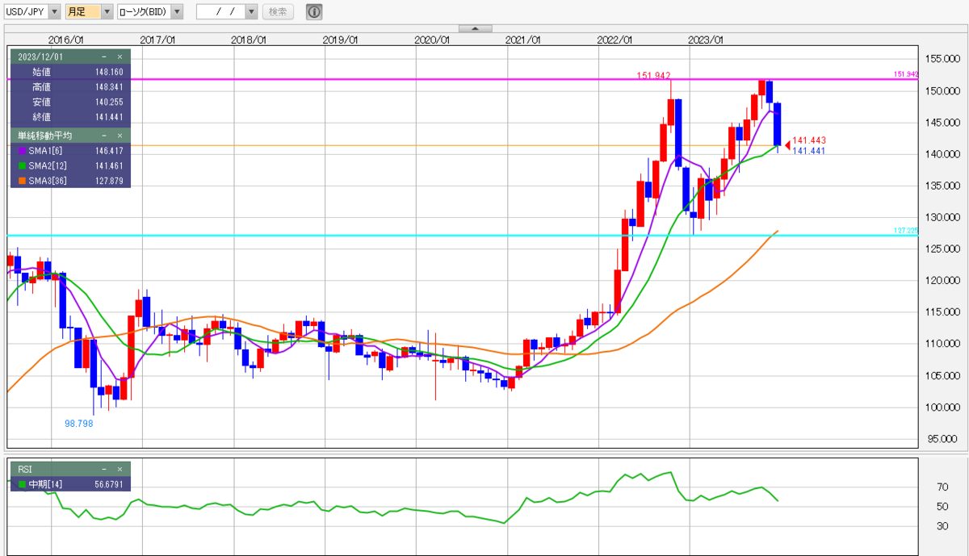Click the 終値 value 141.441 in panel
Screen dimensions: 969x556
[107, 118]
